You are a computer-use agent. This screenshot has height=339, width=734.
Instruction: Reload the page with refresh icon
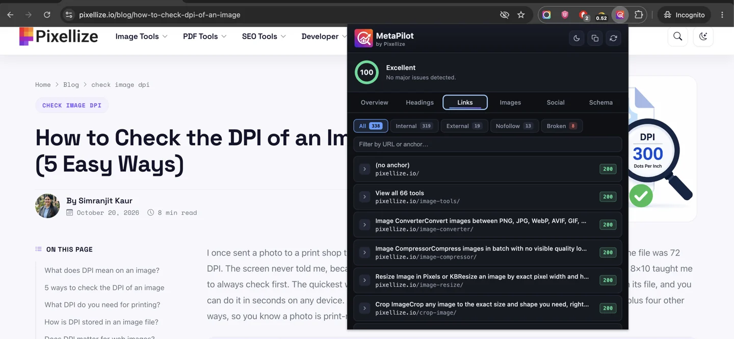47,15
